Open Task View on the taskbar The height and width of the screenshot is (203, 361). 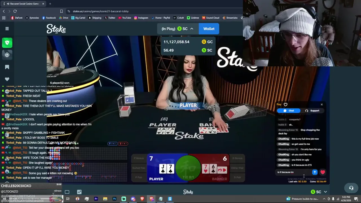pyautogui.click(x=68, y=199)
